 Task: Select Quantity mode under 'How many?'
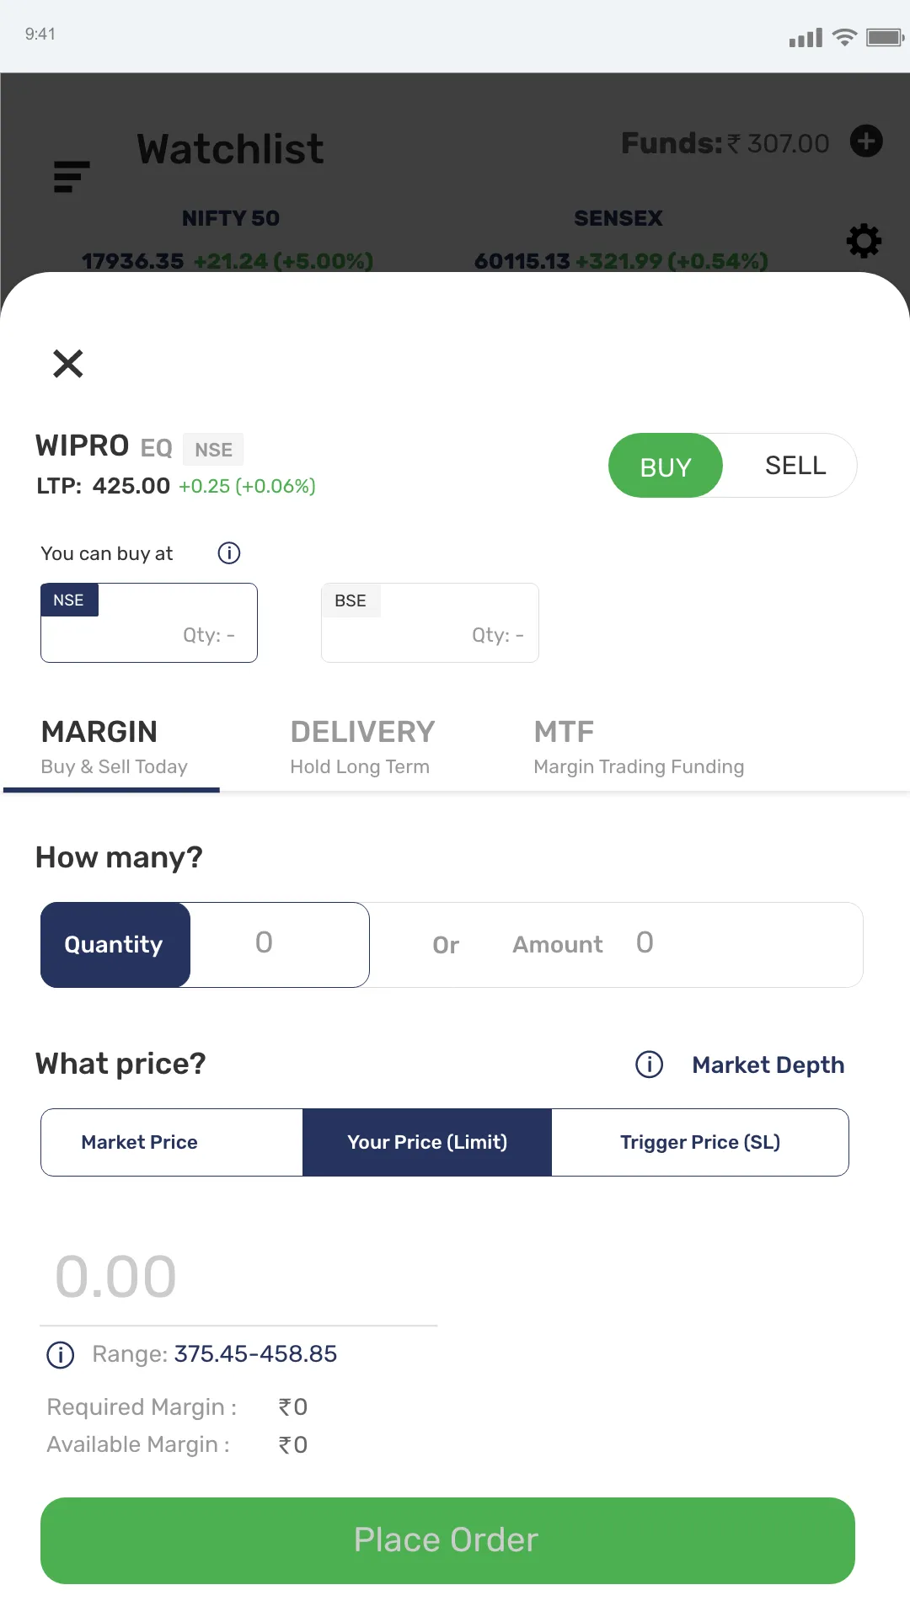pos(115,944)
